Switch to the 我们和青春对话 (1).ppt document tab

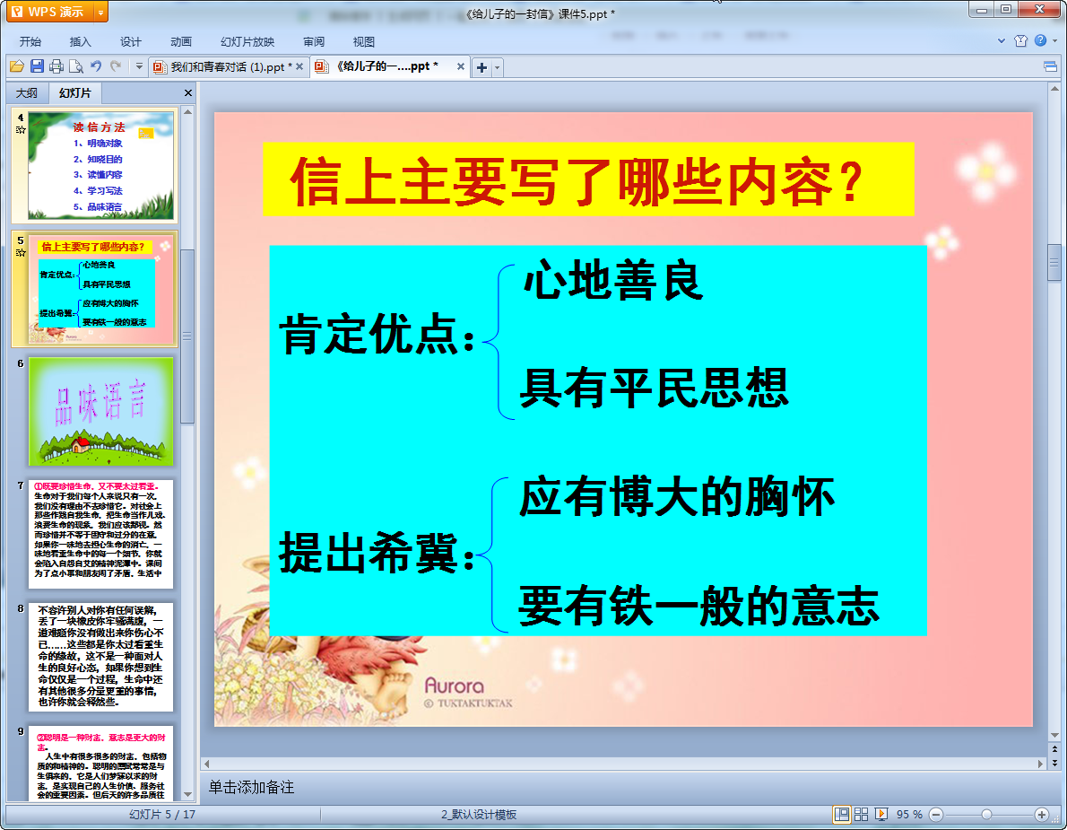point(230,66)
